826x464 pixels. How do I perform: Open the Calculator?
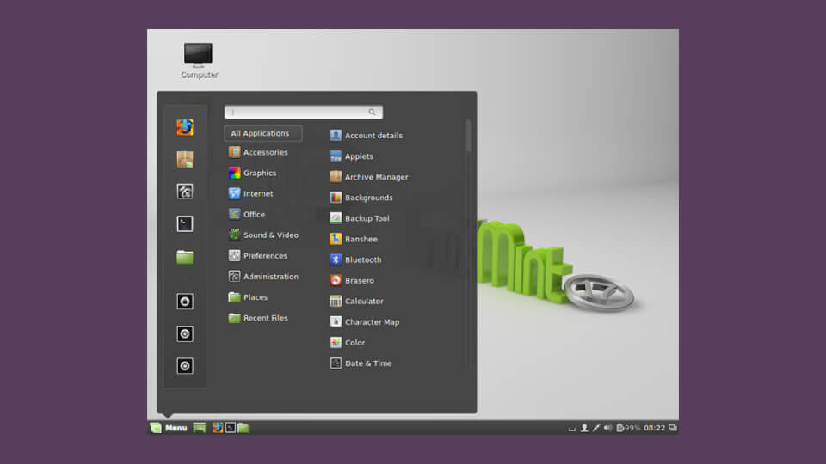(356, 302)
